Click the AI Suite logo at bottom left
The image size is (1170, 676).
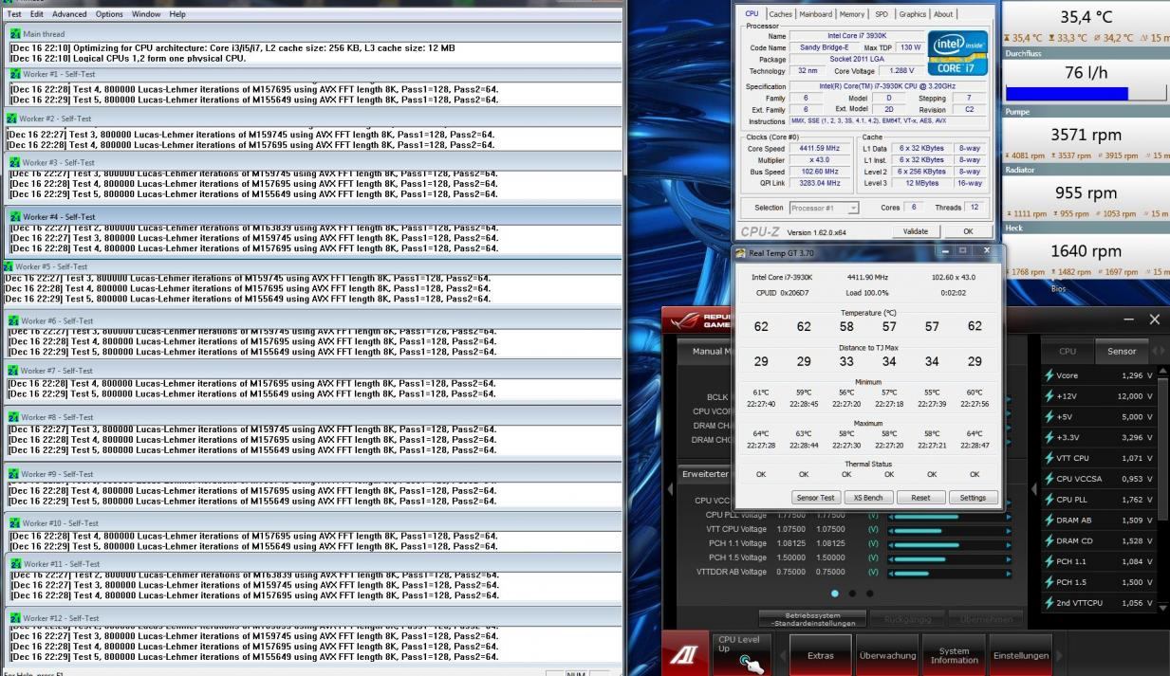[687, 655]
